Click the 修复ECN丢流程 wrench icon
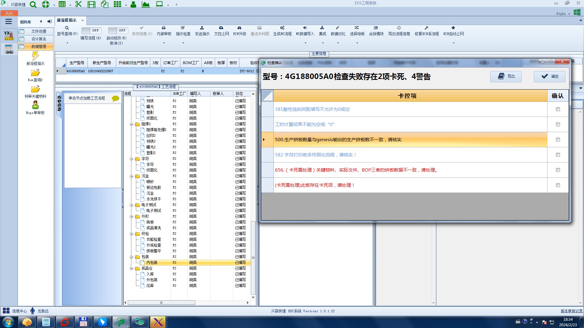 tap(426, 28)
